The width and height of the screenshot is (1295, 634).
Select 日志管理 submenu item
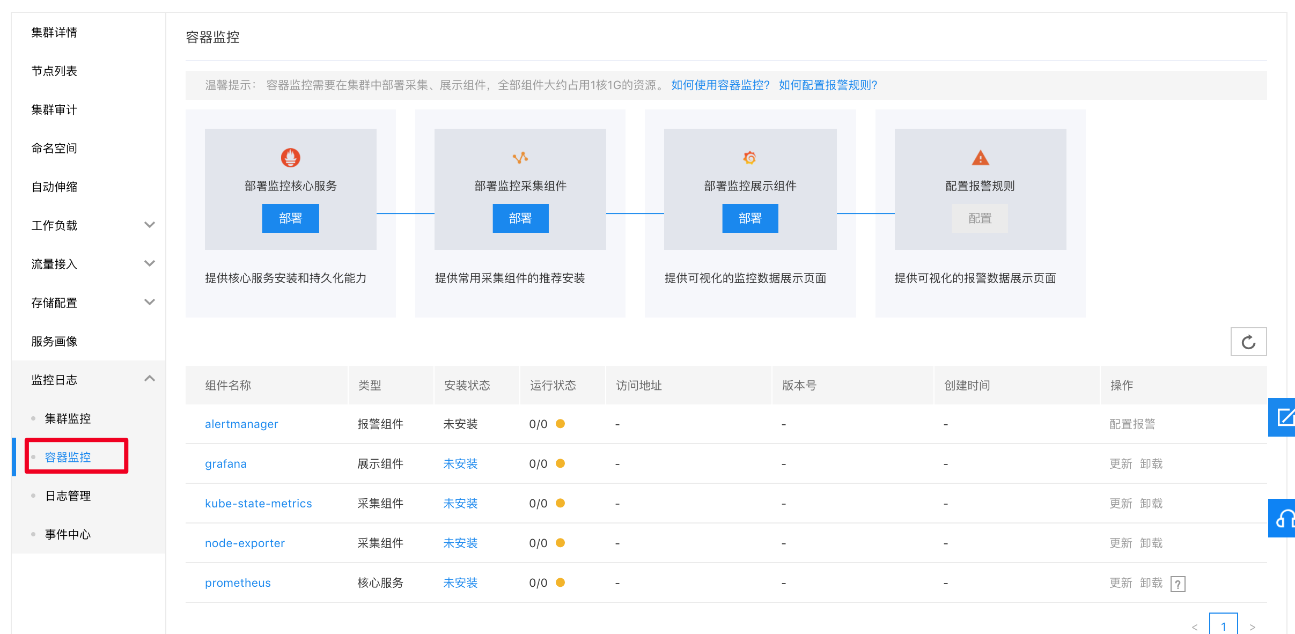point(68,496)
